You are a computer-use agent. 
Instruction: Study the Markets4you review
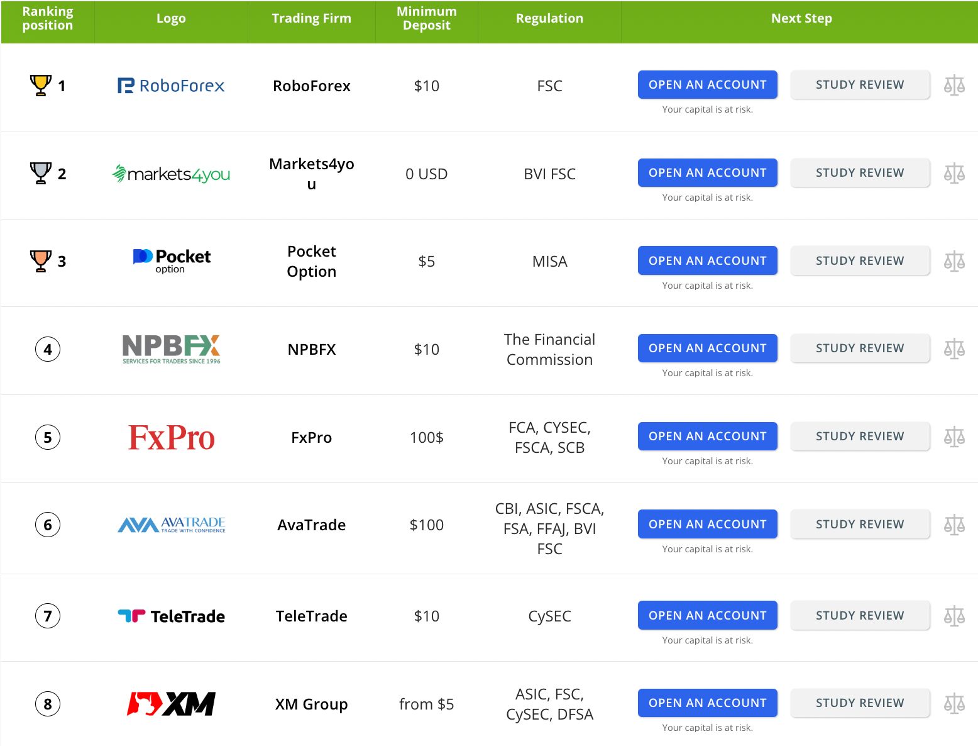coord(860,173)
